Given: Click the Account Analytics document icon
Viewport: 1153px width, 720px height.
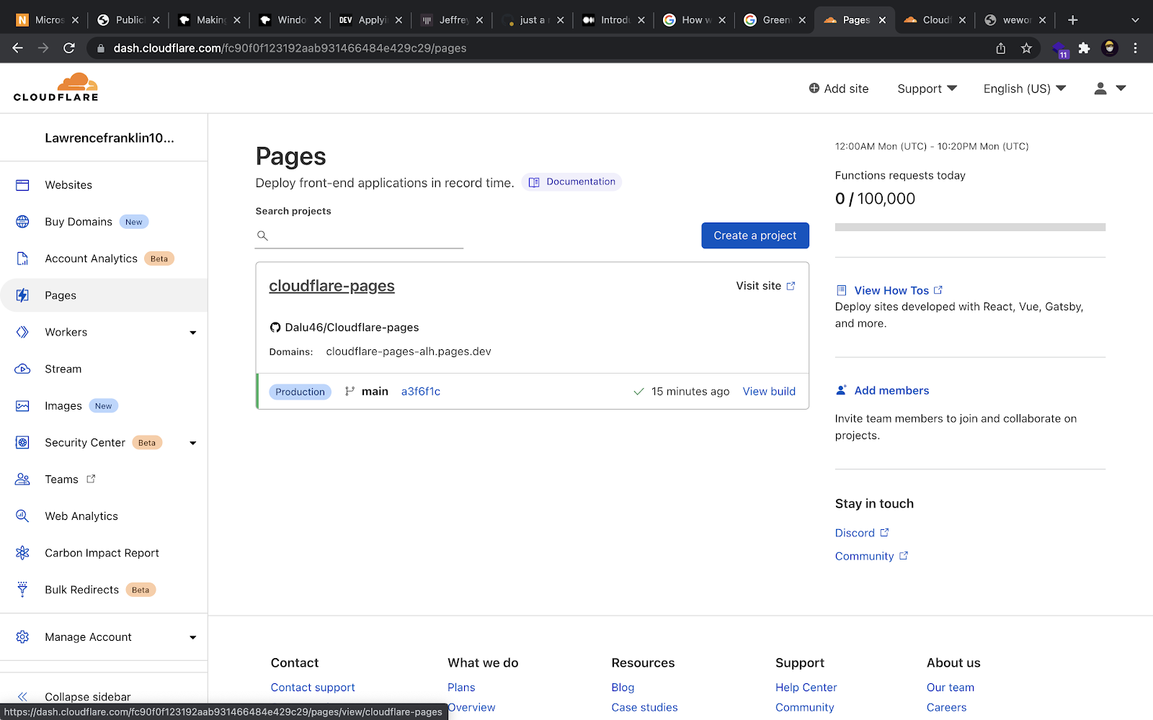Looking at the screenshot, I should click(x=22, y=258).
